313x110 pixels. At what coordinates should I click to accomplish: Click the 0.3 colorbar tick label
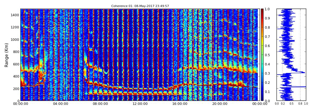coord(267,73)
